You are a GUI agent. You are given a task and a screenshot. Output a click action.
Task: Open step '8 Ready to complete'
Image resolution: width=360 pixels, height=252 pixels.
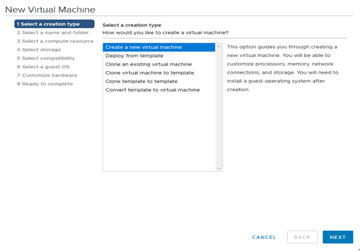pos(45,84)
